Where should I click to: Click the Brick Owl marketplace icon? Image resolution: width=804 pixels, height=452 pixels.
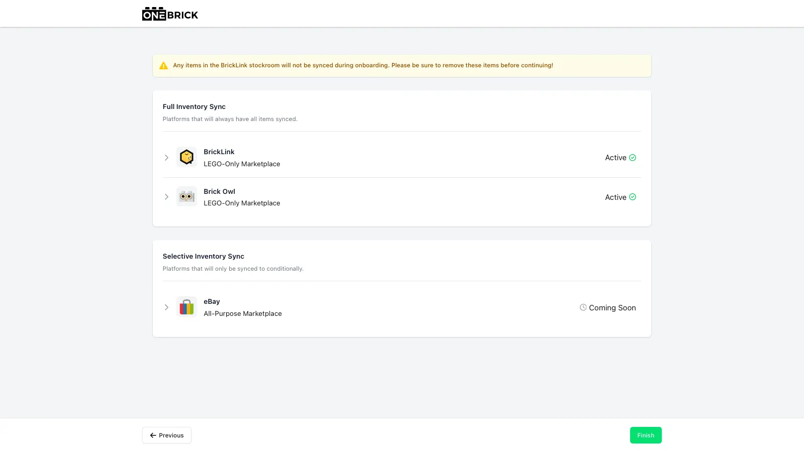coord(186,196)
